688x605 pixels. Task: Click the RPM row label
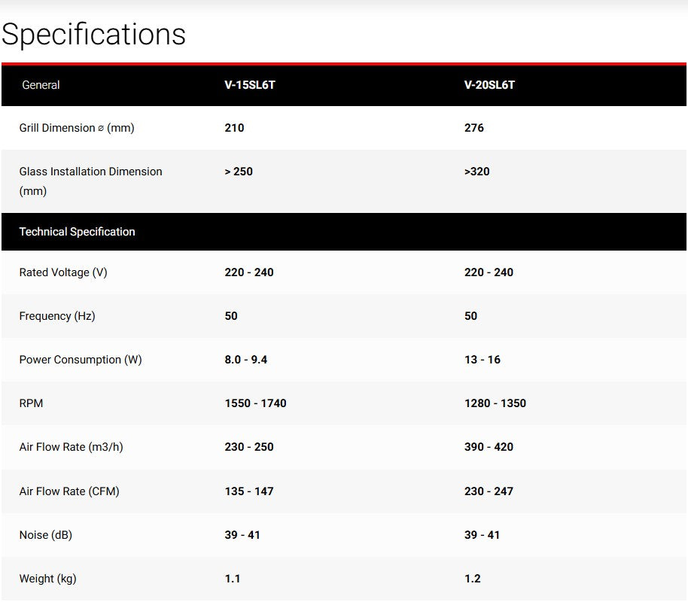coord(31,403)
